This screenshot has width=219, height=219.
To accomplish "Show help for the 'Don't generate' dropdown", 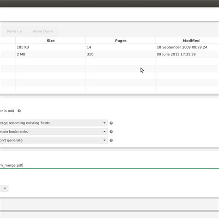I will 111,140.
